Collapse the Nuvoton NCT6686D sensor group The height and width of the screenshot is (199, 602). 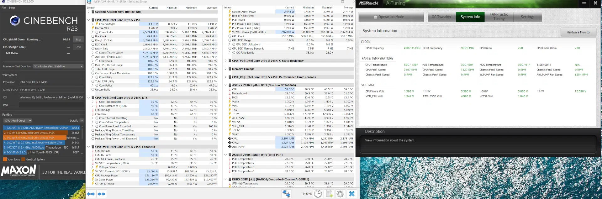point(225,85)
